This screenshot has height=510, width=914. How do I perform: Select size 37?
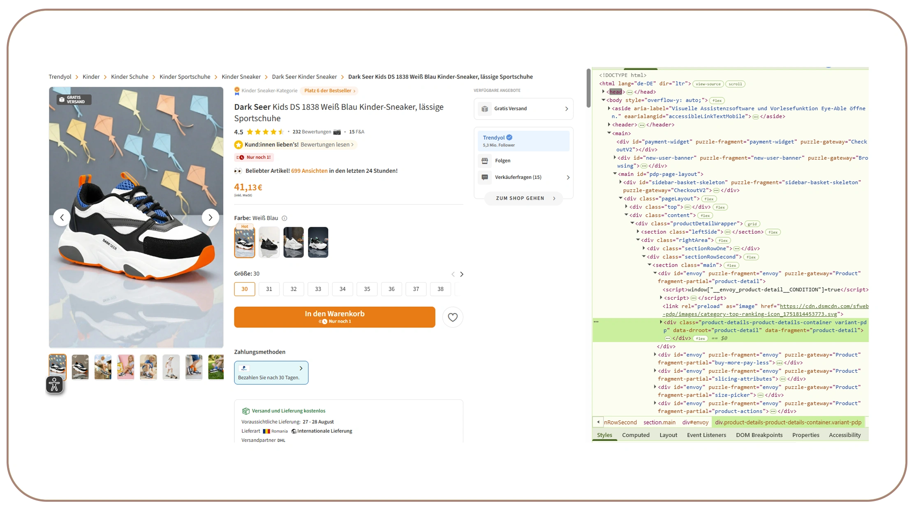tap(416, 289)
